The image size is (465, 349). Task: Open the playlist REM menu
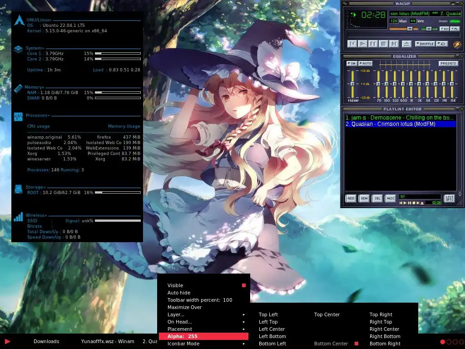(x=364, y=198)
